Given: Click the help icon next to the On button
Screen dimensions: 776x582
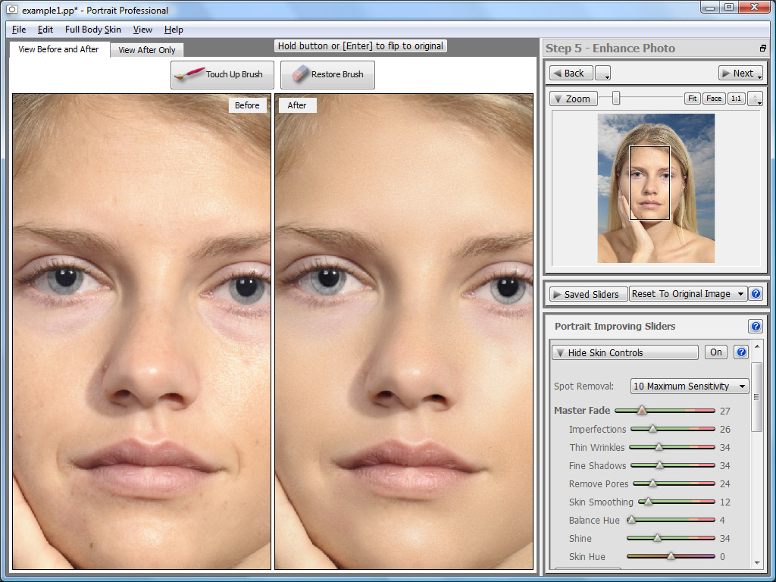Looking at the screenshot, I should point(740,352).
